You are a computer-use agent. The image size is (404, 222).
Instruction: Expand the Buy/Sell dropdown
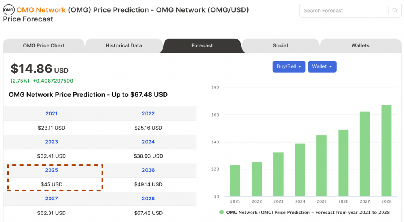pos(289,66)
